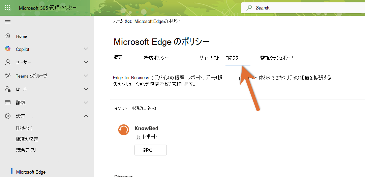The height and width of the screenshot is (177, 365).
Task: Open 組織の設定 in sidebar
Action: tap(27, 139)
